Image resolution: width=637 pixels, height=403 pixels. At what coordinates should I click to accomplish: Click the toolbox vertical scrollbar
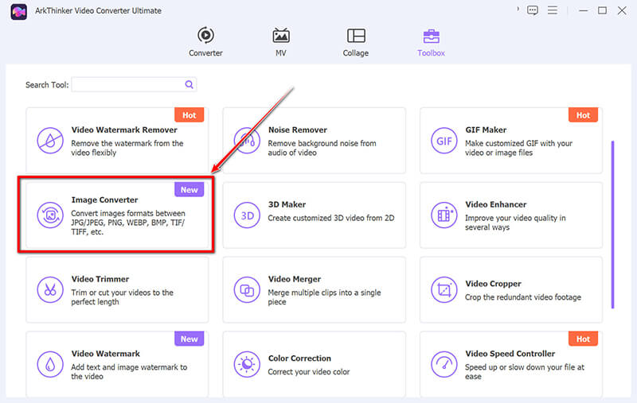click(x=612, y=224)
